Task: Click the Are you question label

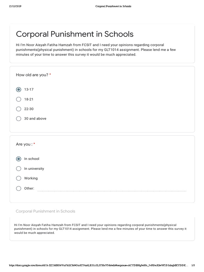Action: [x=24, y=144]
